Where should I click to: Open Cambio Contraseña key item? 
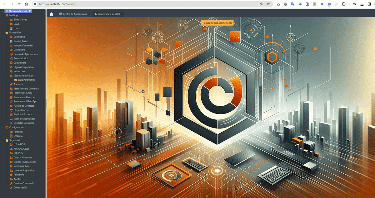click(24, 183)
